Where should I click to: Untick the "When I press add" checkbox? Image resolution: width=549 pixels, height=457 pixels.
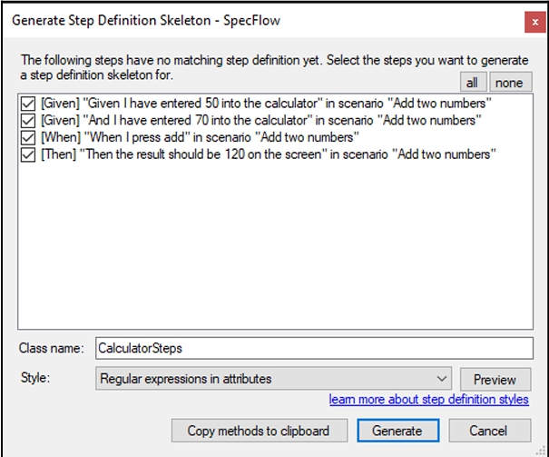click(x=27, y=138)
